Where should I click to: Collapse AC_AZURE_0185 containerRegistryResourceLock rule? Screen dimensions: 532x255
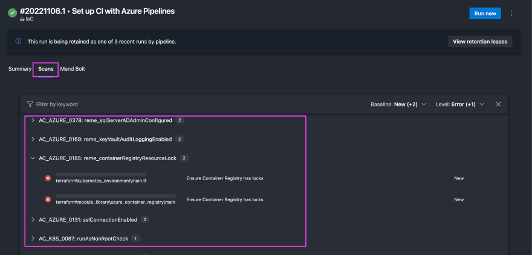[x=33, y=158]
